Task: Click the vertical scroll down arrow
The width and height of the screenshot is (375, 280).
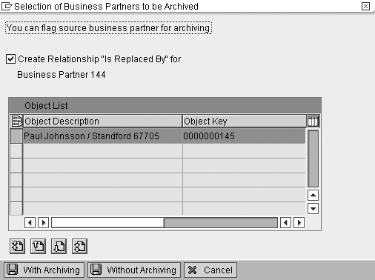Action: (313, 209)
